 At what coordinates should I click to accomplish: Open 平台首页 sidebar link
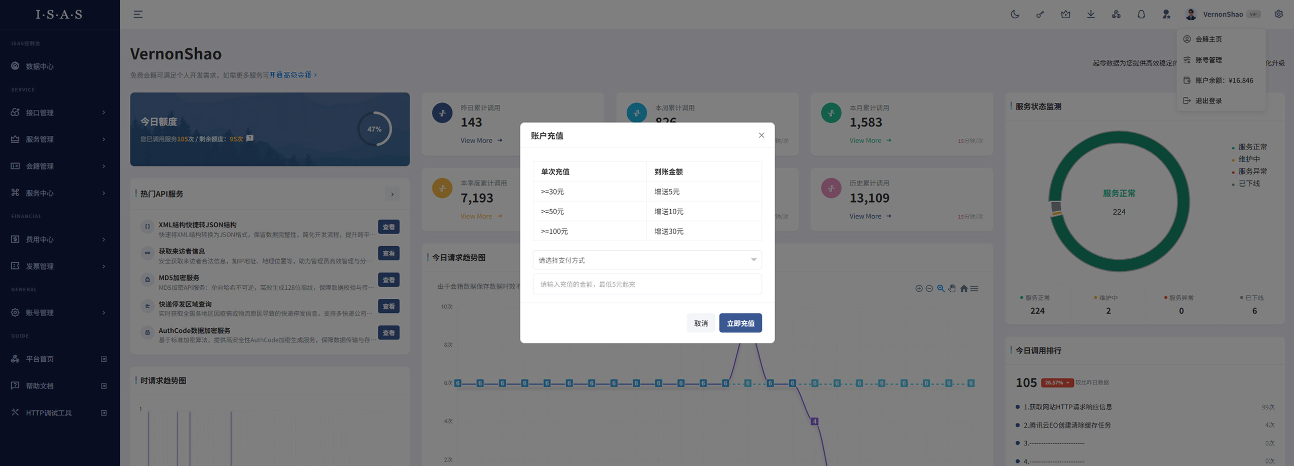(60, 359)
